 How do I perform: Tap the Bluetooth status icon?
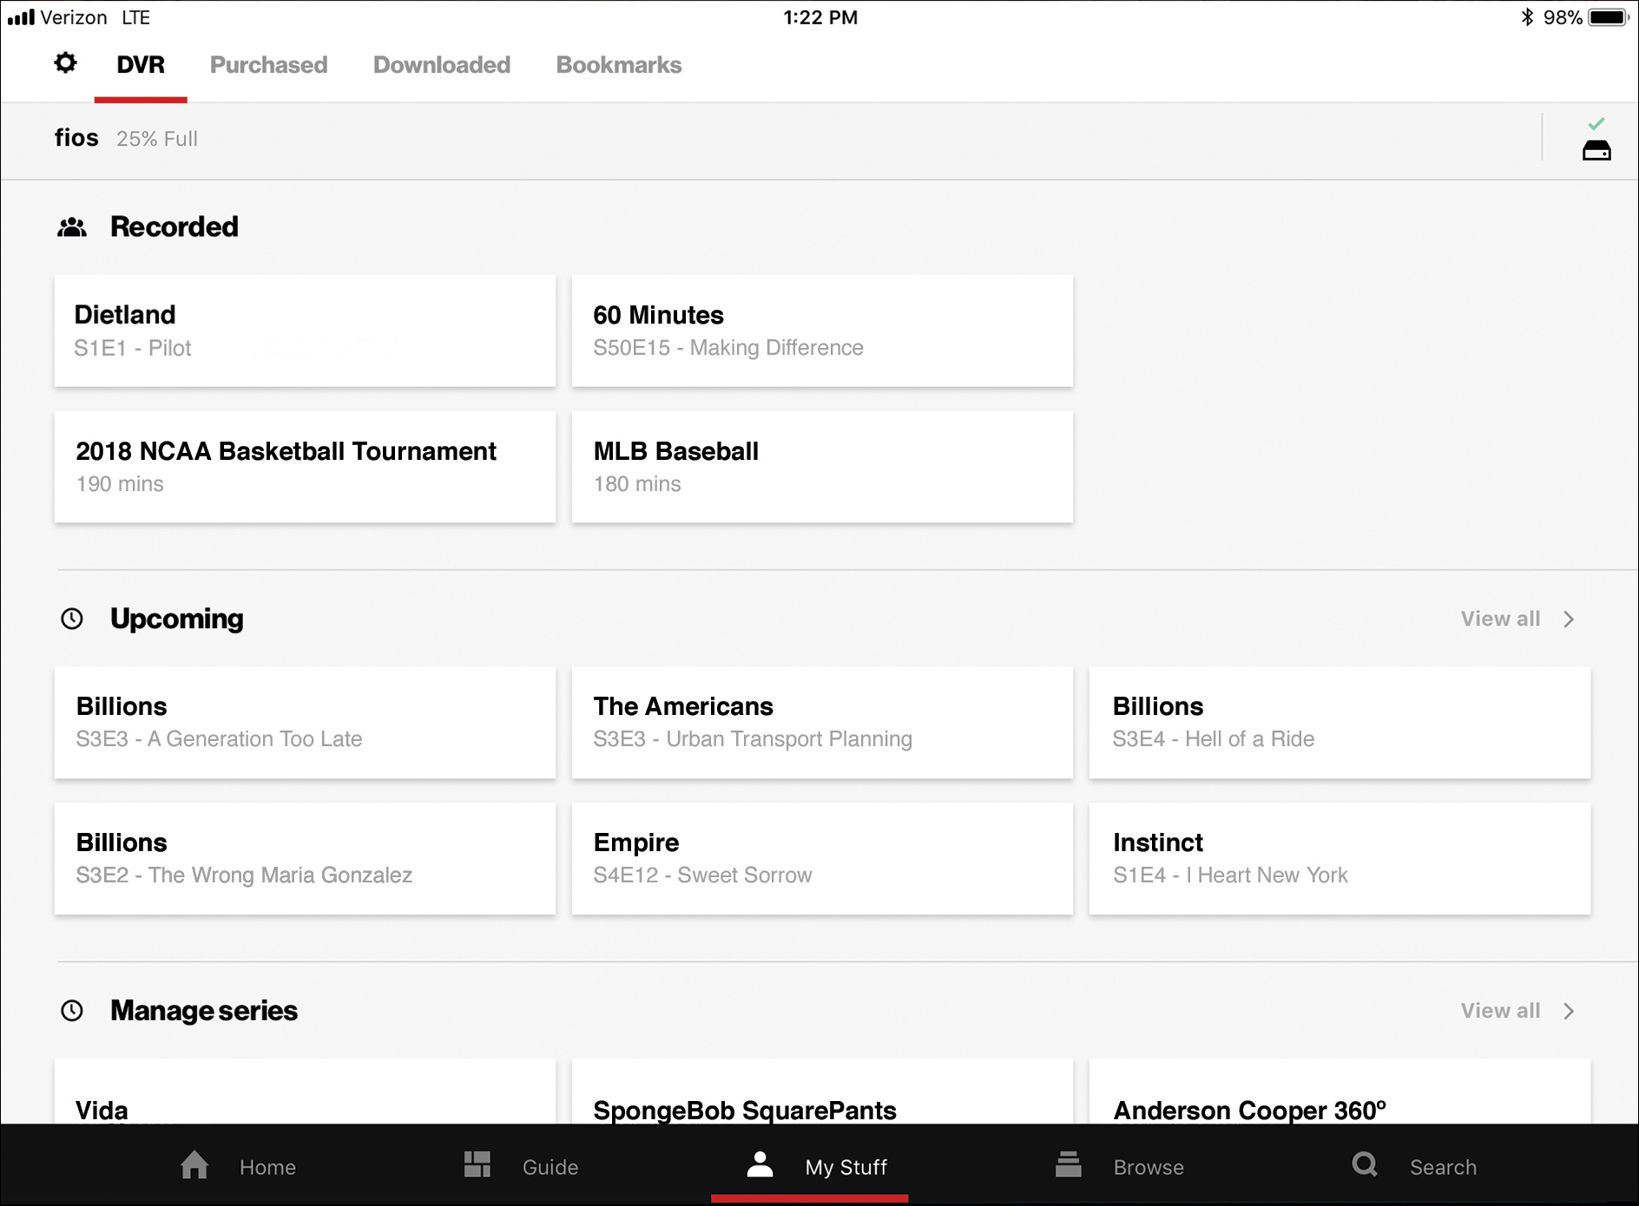1527,17
